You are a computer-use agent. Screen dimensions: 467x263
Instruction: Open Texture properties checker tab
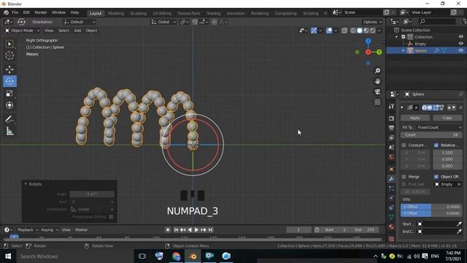click(x=391, y=239)
